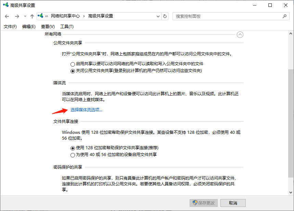Select 启用共享以便可以访问网络的用户 radio button
The width and height of the screenshot is (294, 211).
click(73, 64)
